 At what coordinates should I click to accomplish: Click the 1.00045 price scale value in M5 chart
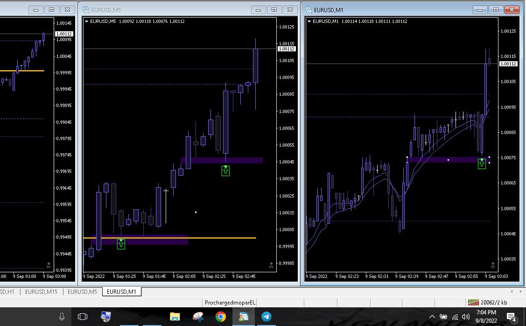287,162
